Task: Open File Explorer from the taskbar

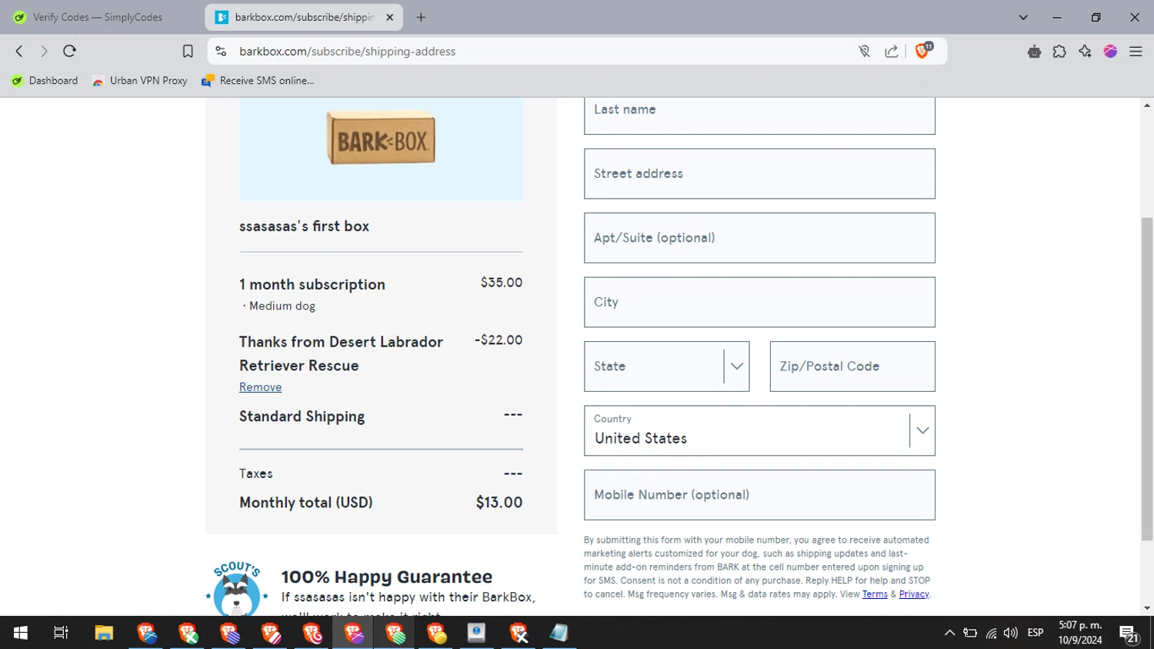Action: pyautogui.click(x=104, y=633)
